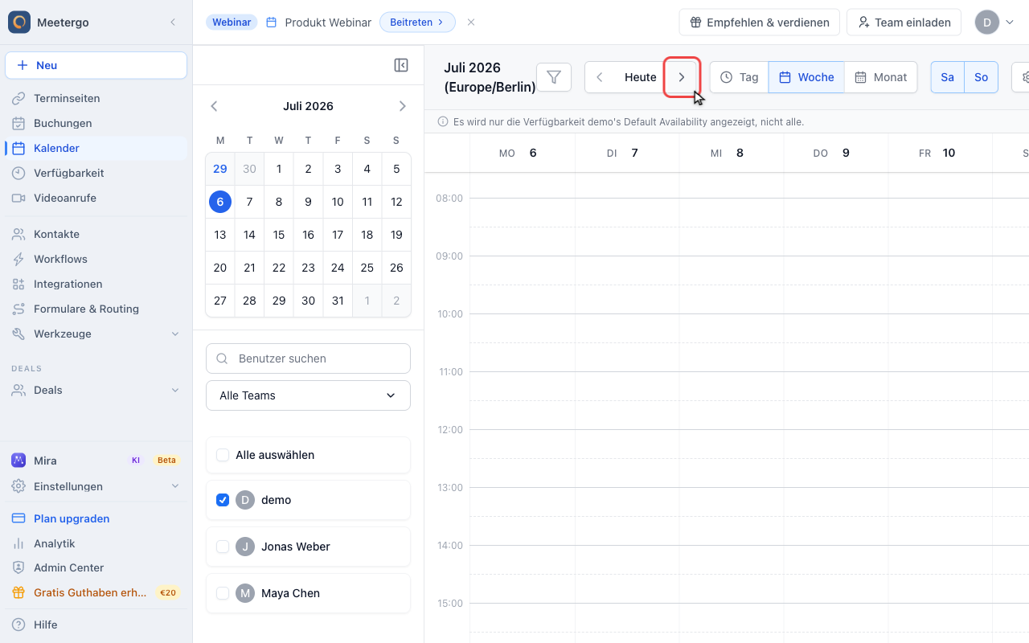Click the Meetergo logo icon
1029x643 pixels.
click(x=19, y=22)
